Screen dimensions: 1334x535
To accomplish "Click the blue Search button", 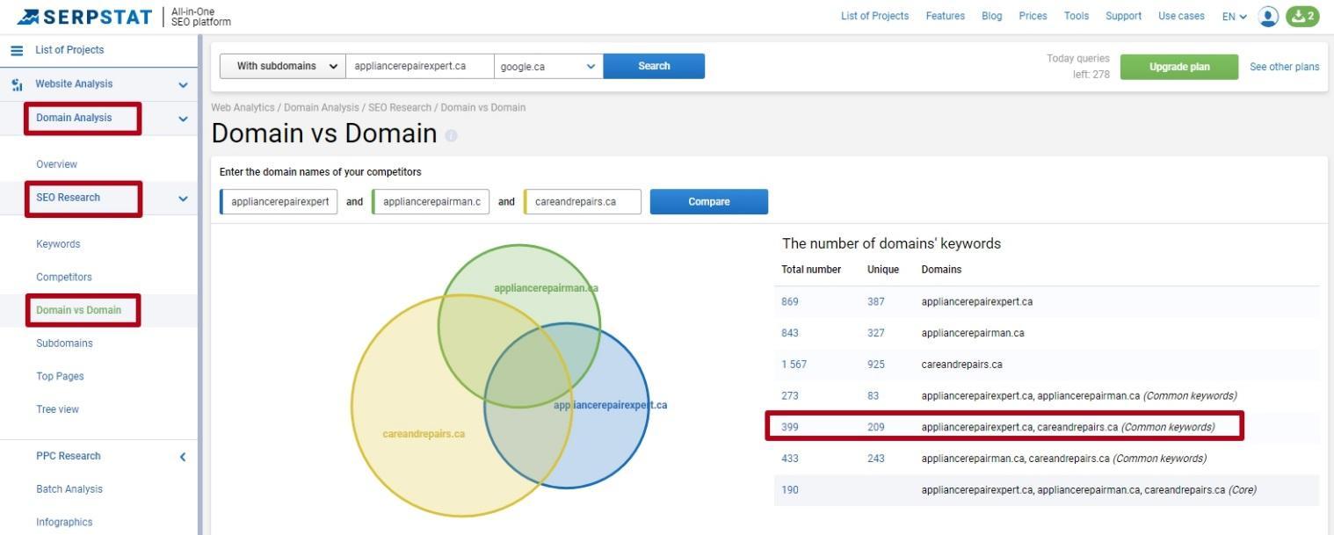I will pyautogui.click(x=654, y=66).
